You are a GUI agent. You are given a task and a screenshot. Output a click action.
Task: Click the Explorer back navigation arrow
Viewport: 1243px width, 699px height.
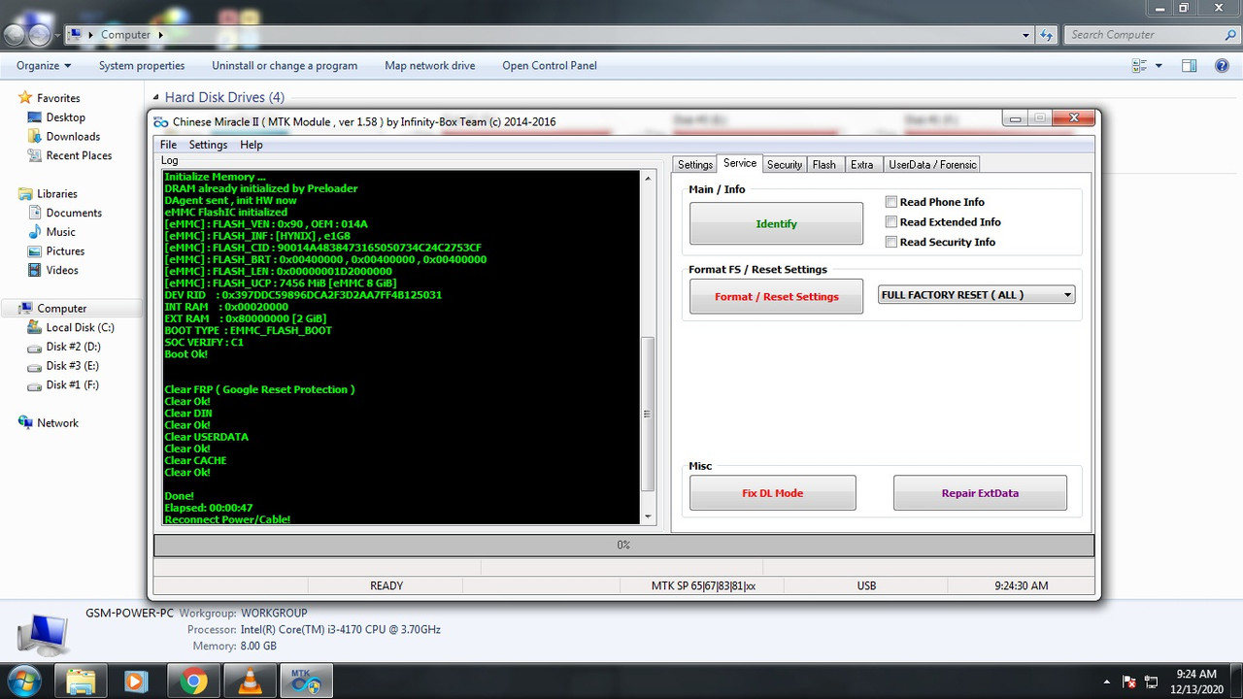coord(15,35)
